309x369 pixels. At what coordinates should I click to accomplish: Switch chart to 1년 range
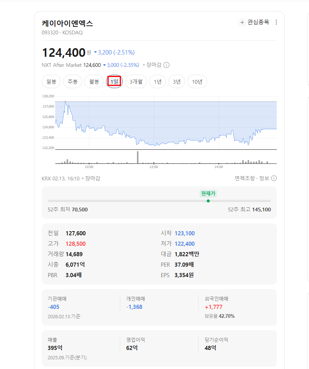157,82
